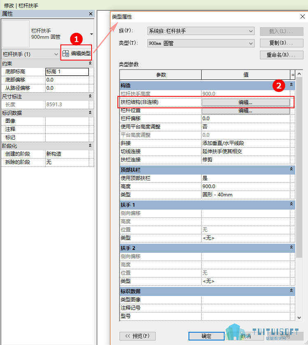
Task: Collapse the 阶段化 section in properties panel
Action: 90,146
